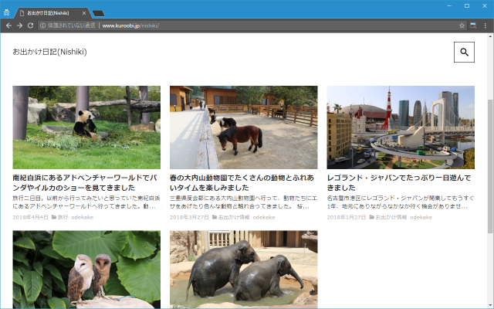This screenshot has height=309, width=494.
Task: Bookmark this page with the star icon
Action: (462, 25)
